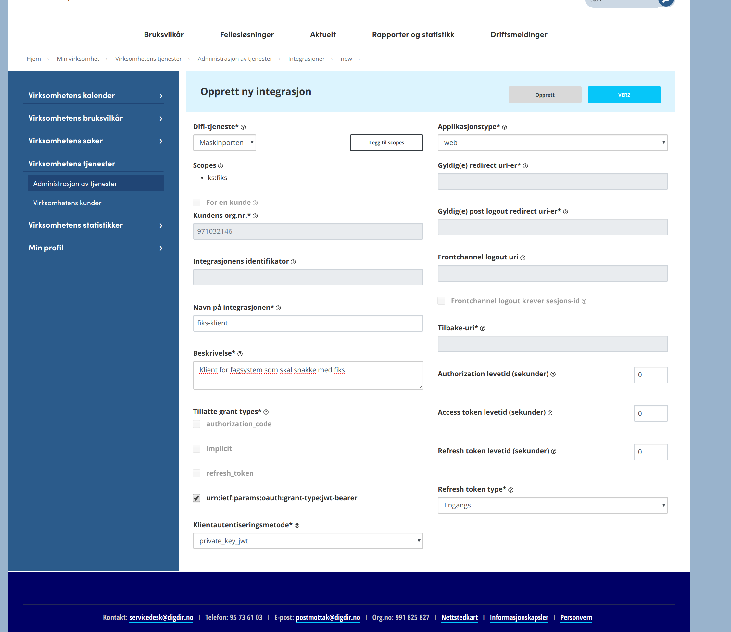Click the VER2 button
The height and width of the screenshot is (632, 731).
(624, 95)
